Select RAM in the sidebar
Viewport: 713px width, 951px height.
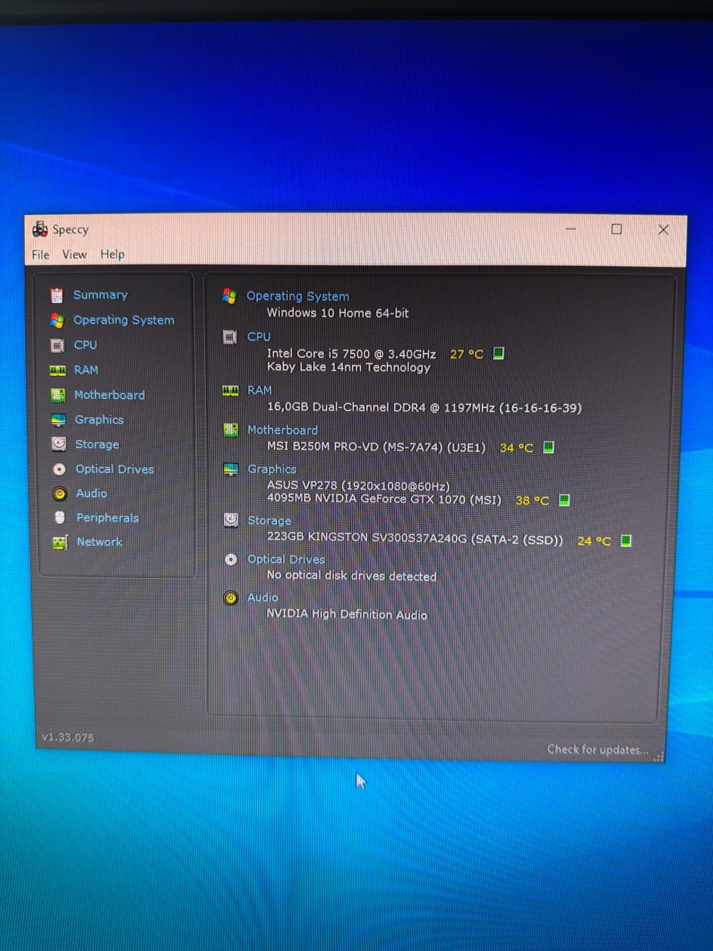pos(86,370)
